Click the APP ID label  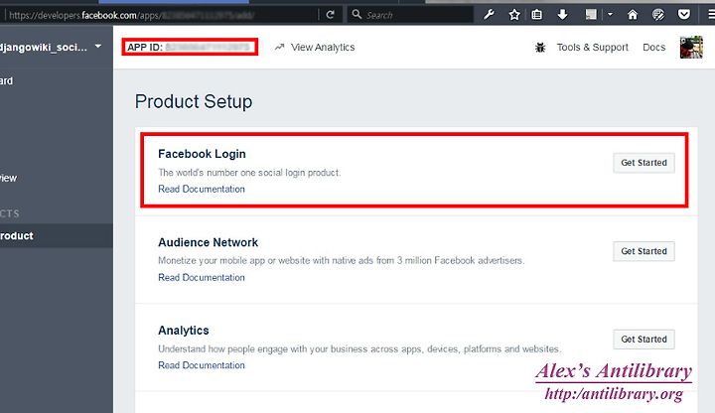click(x=145, y=48)
